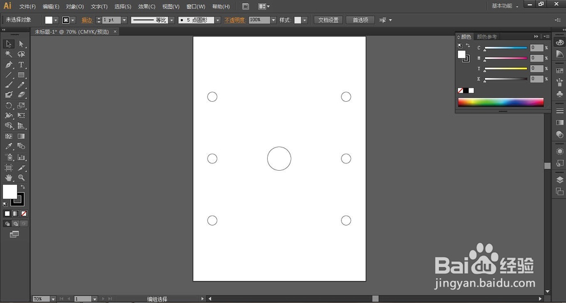Change screen mode at toolbox bottom
566x303 pixels.
click(14, 235)
